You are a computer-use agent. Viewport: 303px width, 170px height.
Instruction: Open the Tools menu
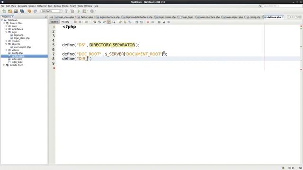tap(80, 6)
